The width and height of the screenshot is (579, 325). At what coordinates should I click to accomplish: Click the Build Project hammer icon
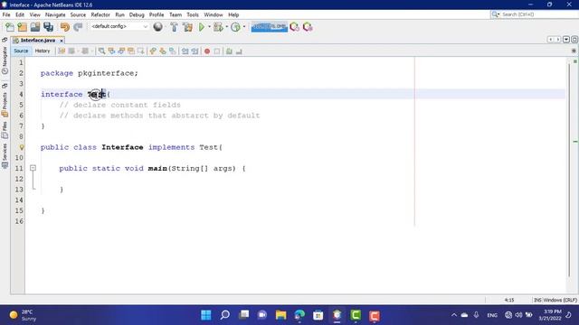(174, 27)
